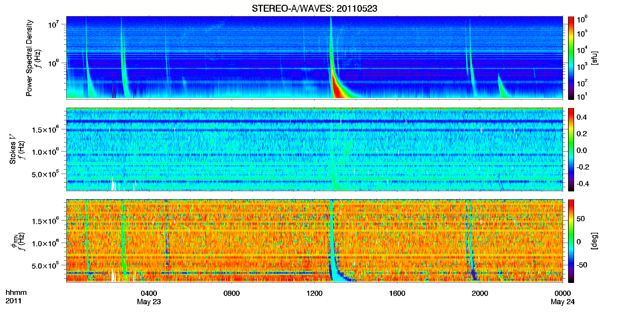
Task: Click the 50 label on the degrees colorbar
Action: coord(581,219)
